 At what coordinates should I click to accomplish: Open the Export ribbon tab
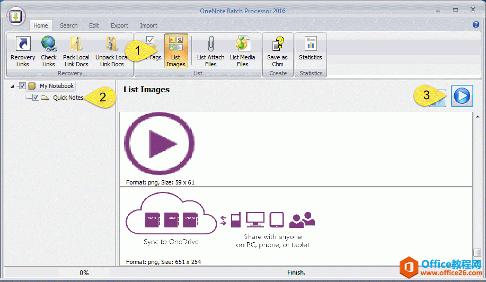pos(119,25)
